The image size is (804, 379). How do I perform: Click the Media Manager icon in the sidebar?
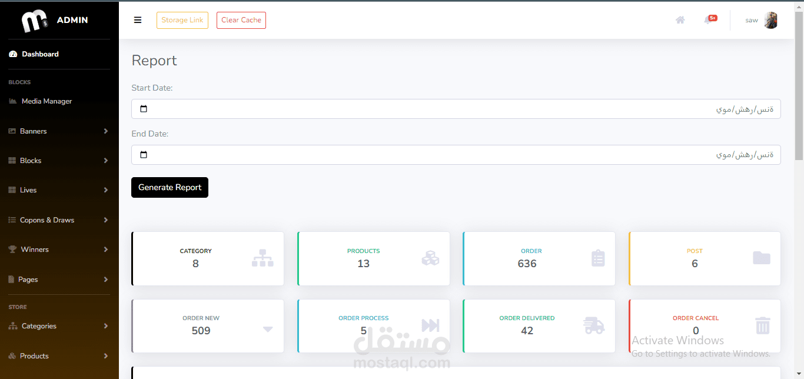tap(13, 101)
